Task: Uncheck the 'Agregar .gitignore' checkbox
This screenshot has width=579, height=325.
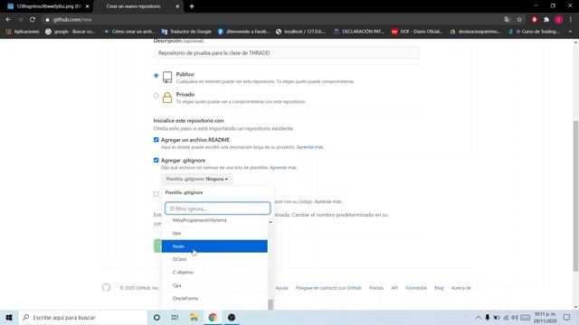Action: (157, 161)
